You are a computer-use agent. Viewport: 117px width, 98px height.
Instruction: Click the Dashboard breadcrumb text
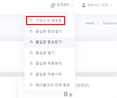[x=110, y=23]
